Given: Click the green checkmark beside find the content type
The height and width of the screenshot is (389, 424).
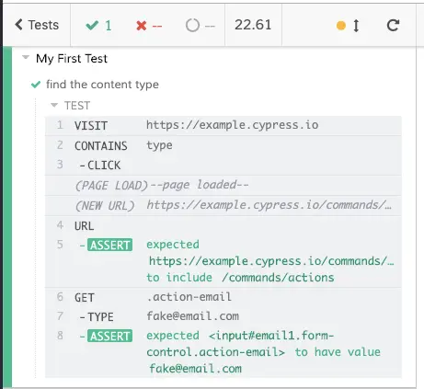Looking at the screenshot, I should click(36, 85).
